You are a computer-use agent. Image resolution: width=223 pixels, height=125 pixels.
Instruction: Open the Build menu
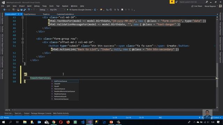click(29, 6)
